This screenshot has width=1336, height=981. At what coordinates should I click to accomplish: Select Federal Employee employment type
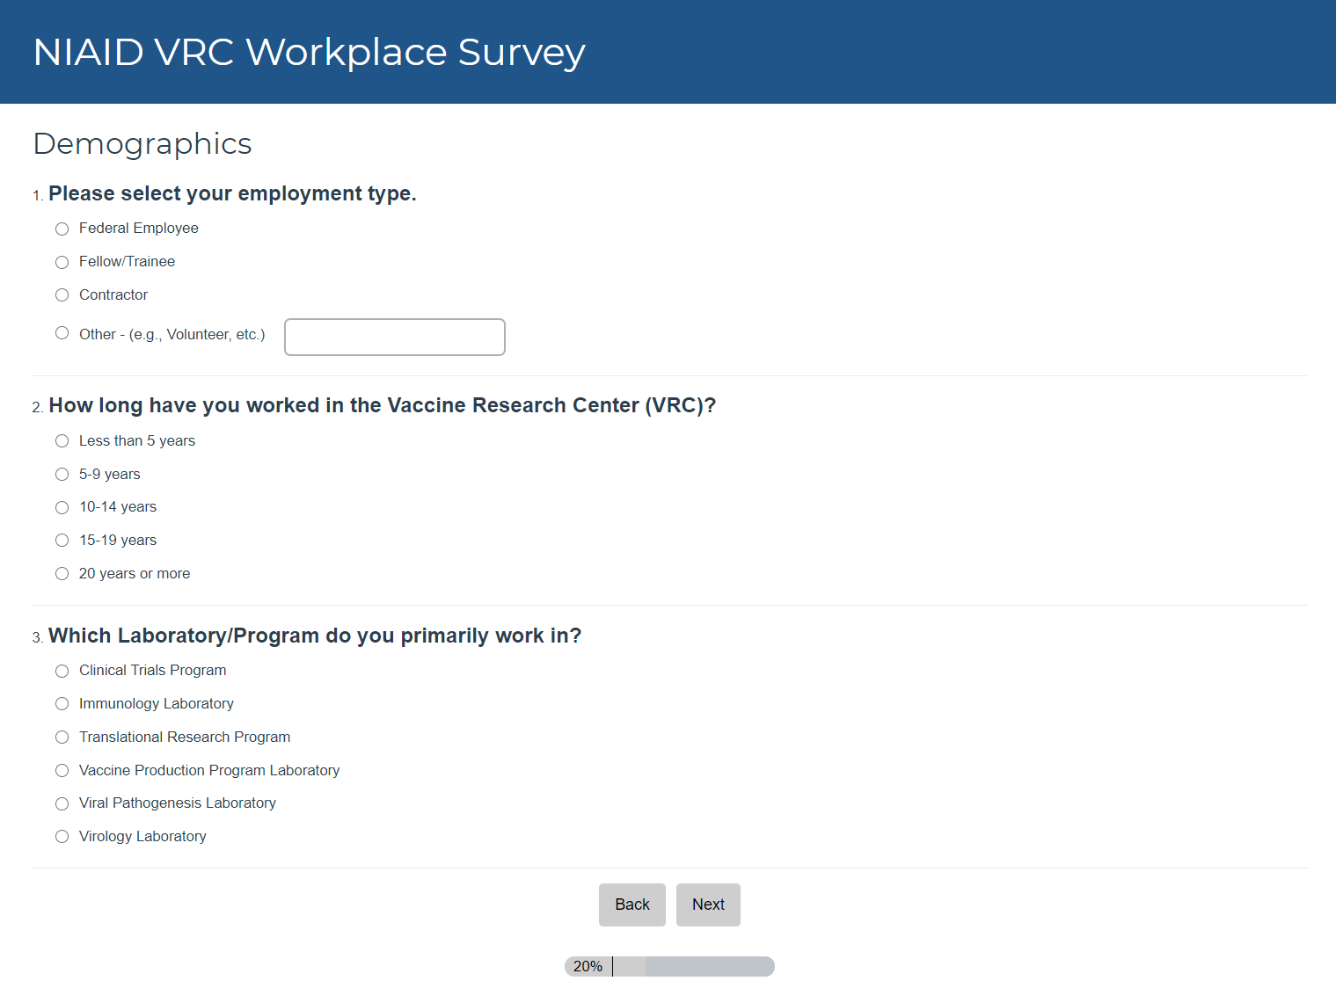pyautogui.click(x=62, y=229)
